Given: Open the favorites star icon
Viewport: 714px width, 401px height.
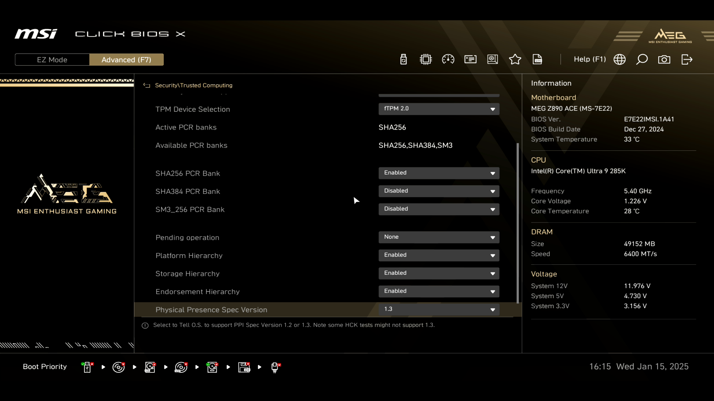Looking at the screenshot, I should 515,59.
